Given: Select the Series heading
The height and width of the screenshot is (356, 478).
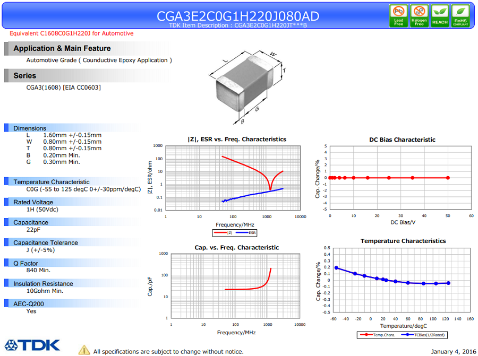Looking at the screenshot, I should coord(24,75).
